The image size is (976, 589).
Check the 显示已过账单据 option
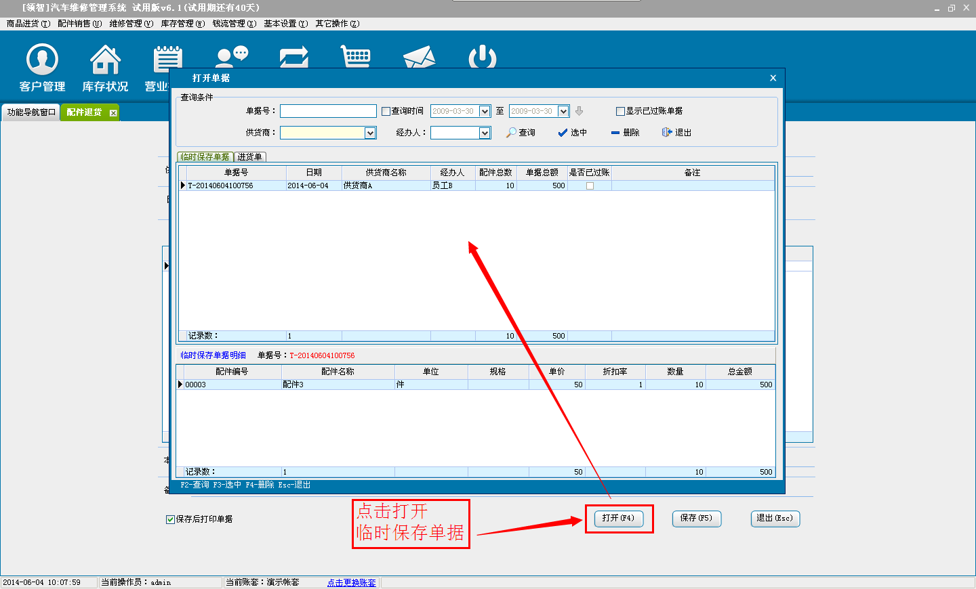620,112
